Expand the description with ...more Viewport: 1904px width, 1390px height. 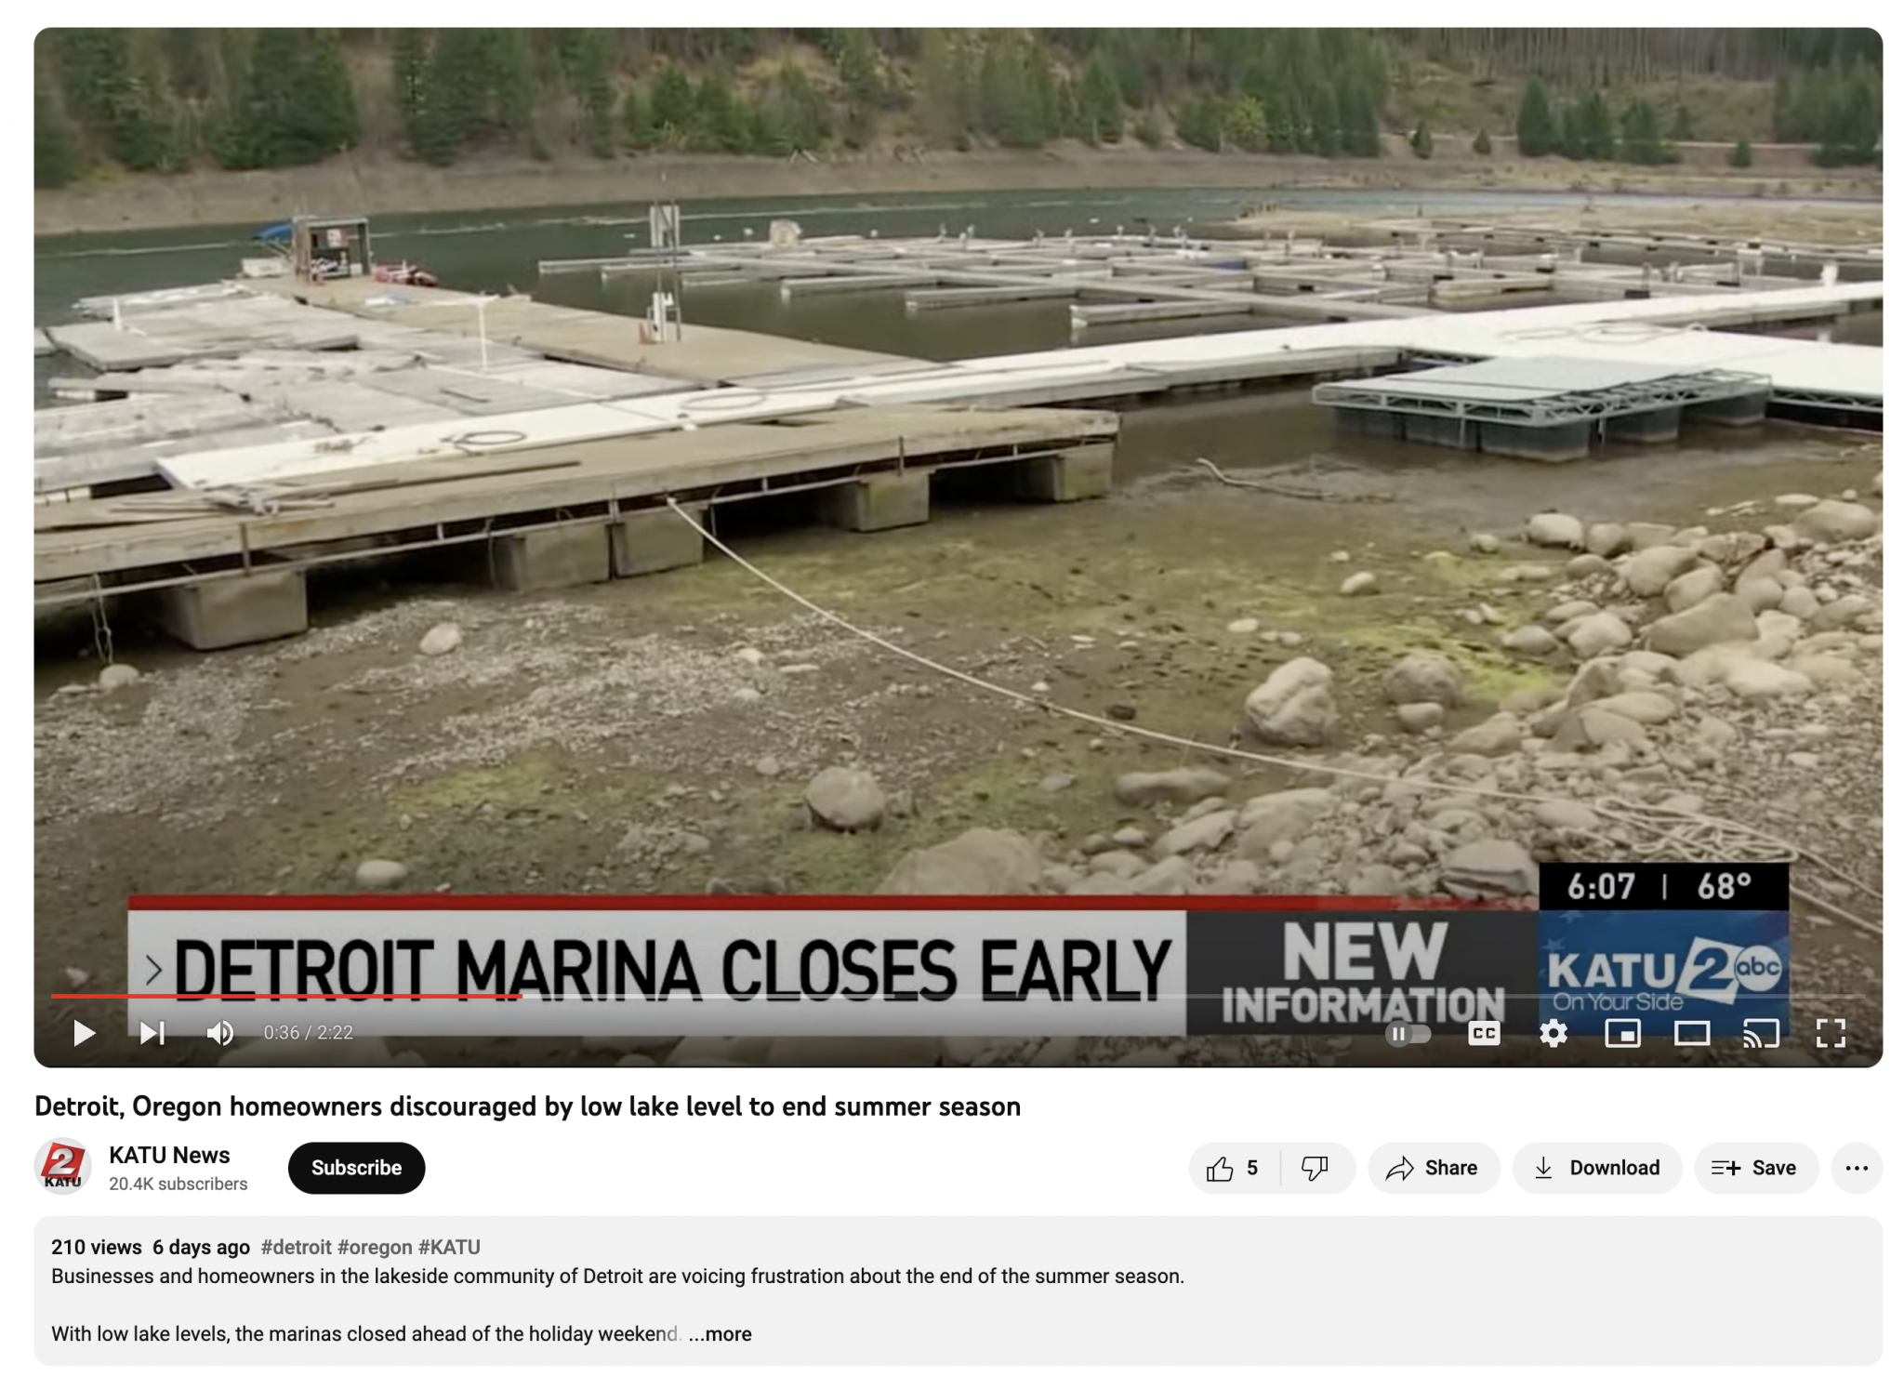pyautogui.click(x=721, y=1333)
